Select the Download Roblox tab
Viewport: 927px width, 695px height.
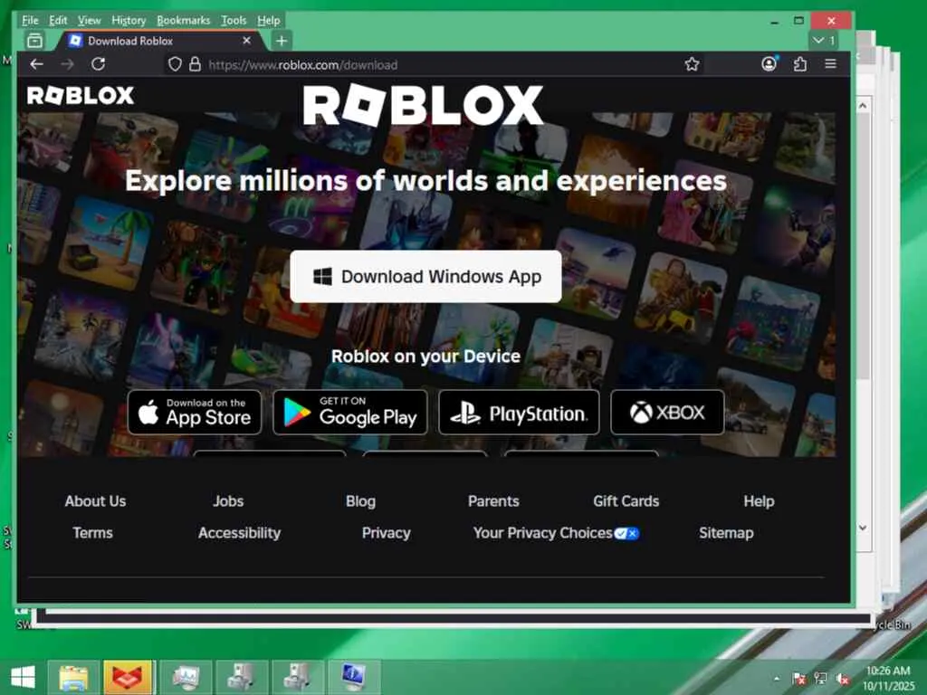click(159, 41)
